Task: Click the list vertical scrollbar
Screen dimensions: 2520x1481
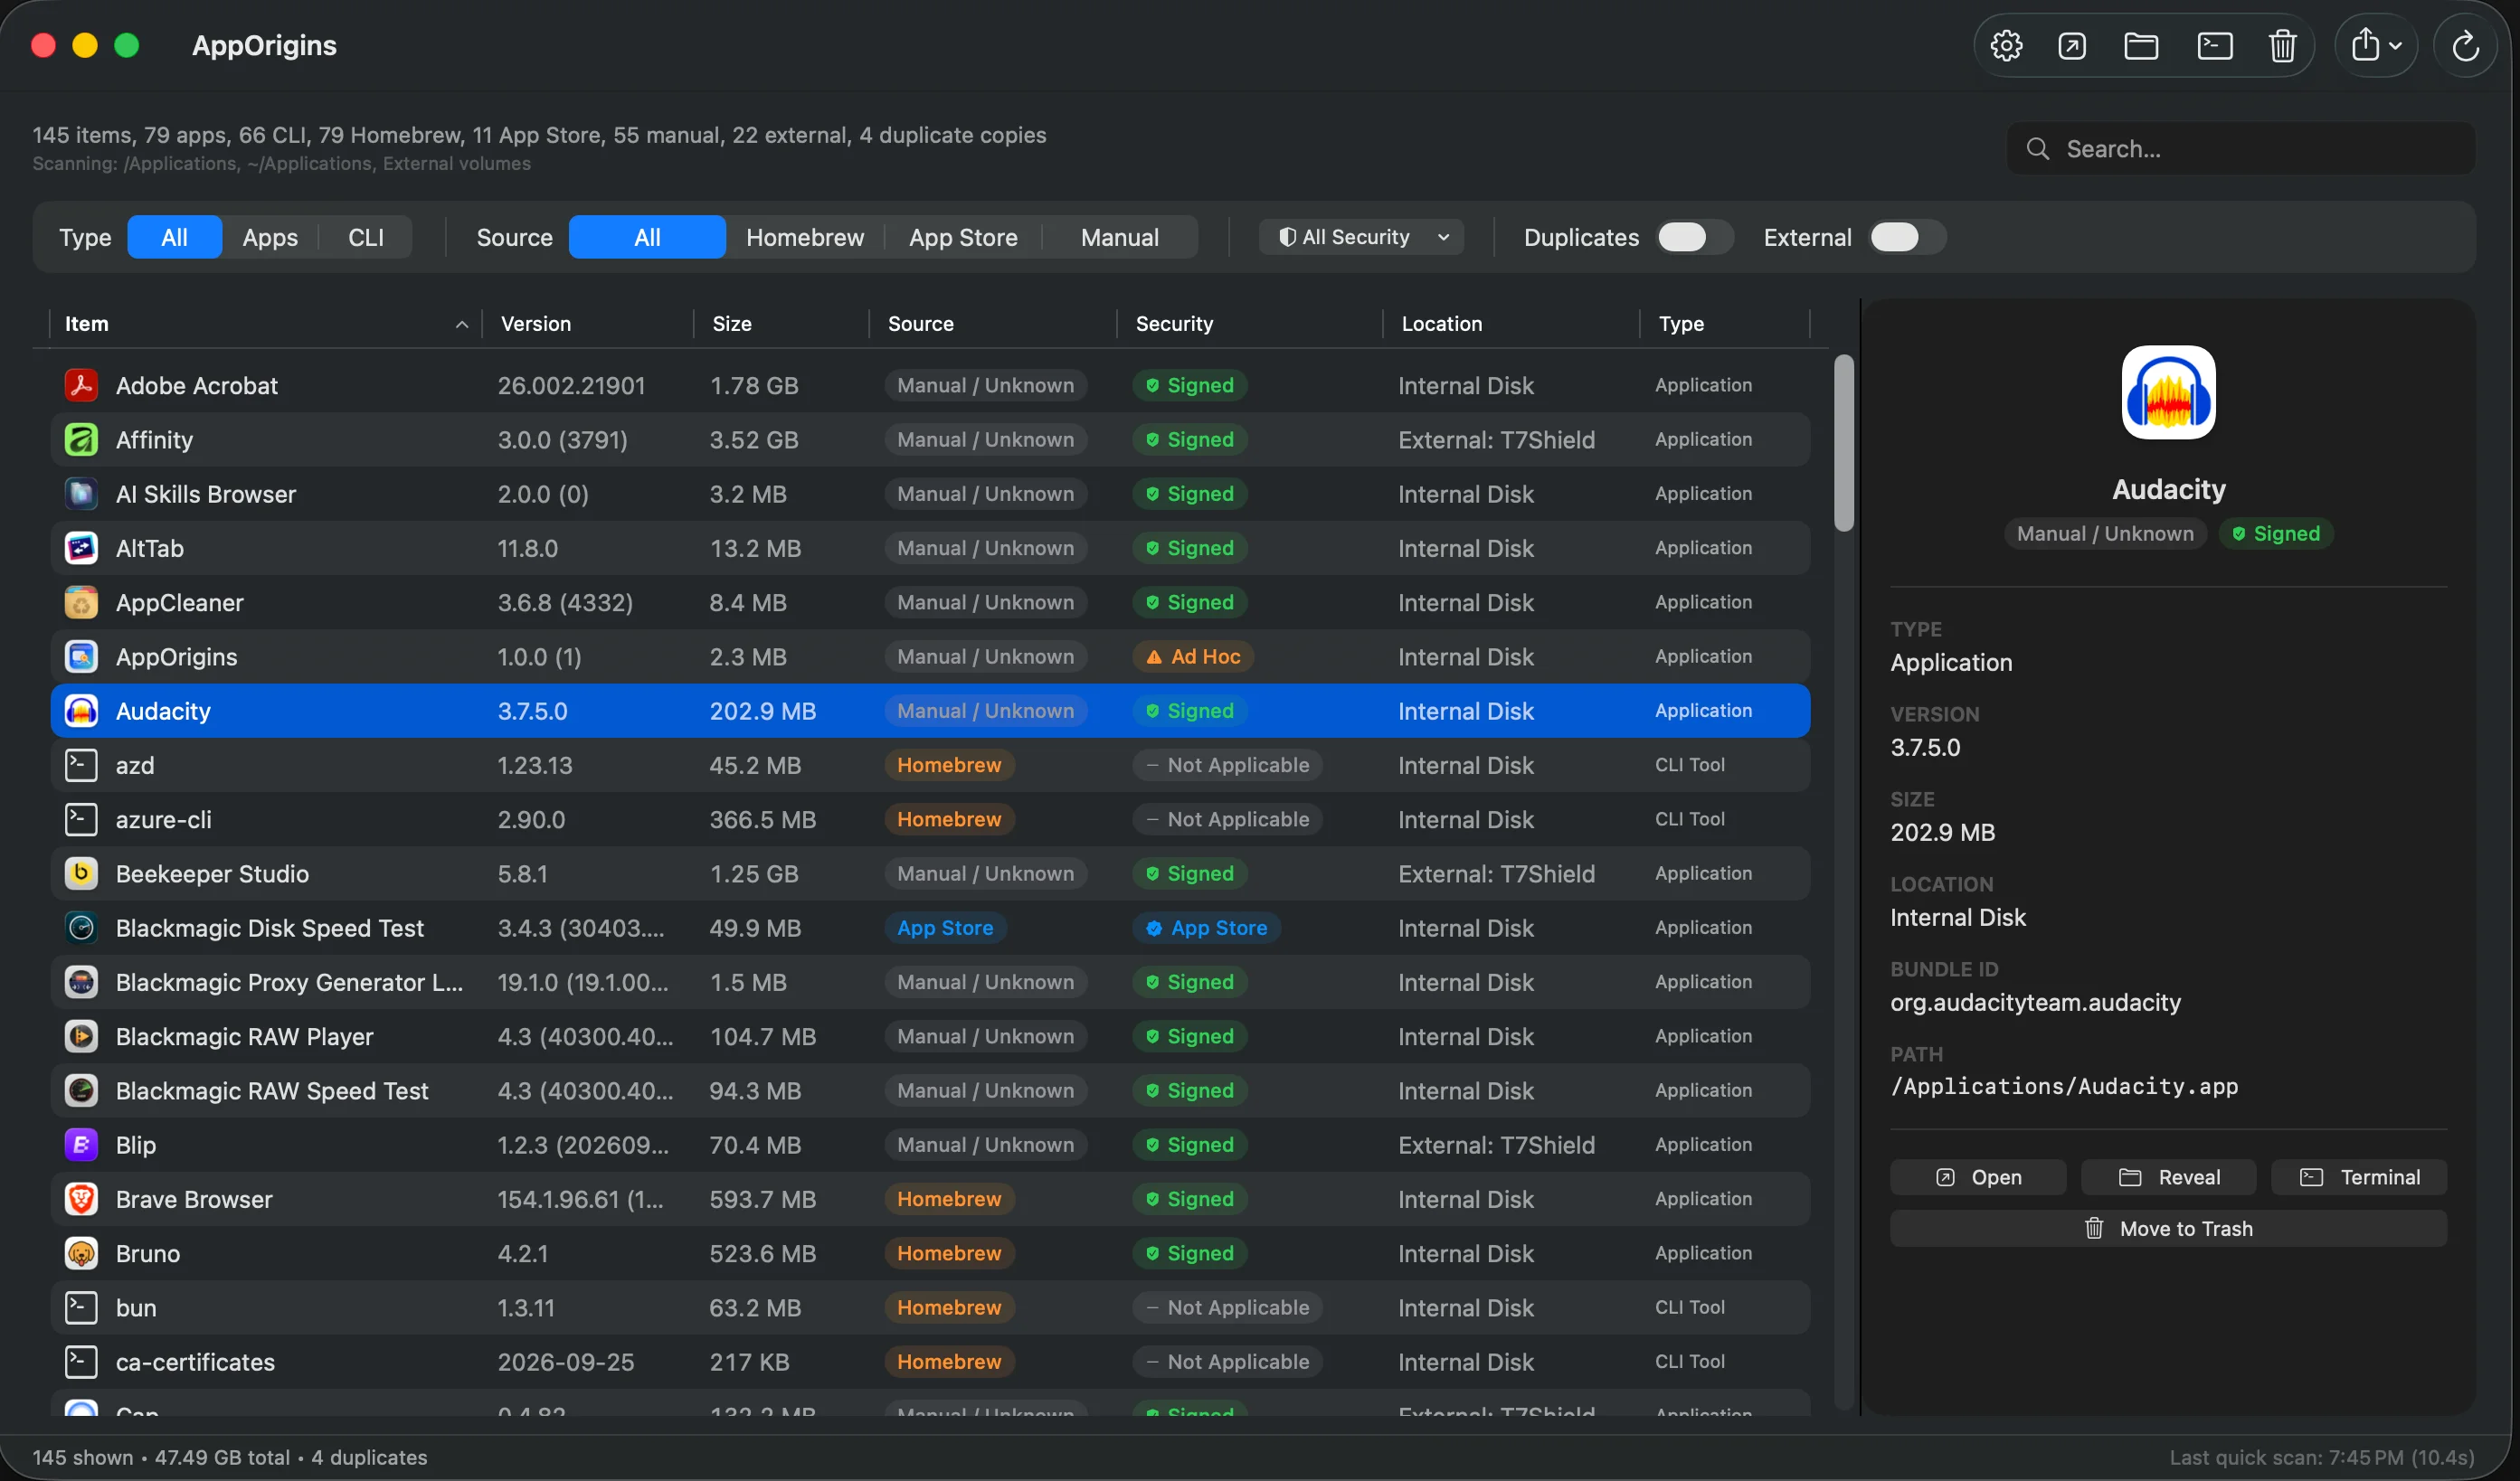Action: click(x=1844, y=443)
